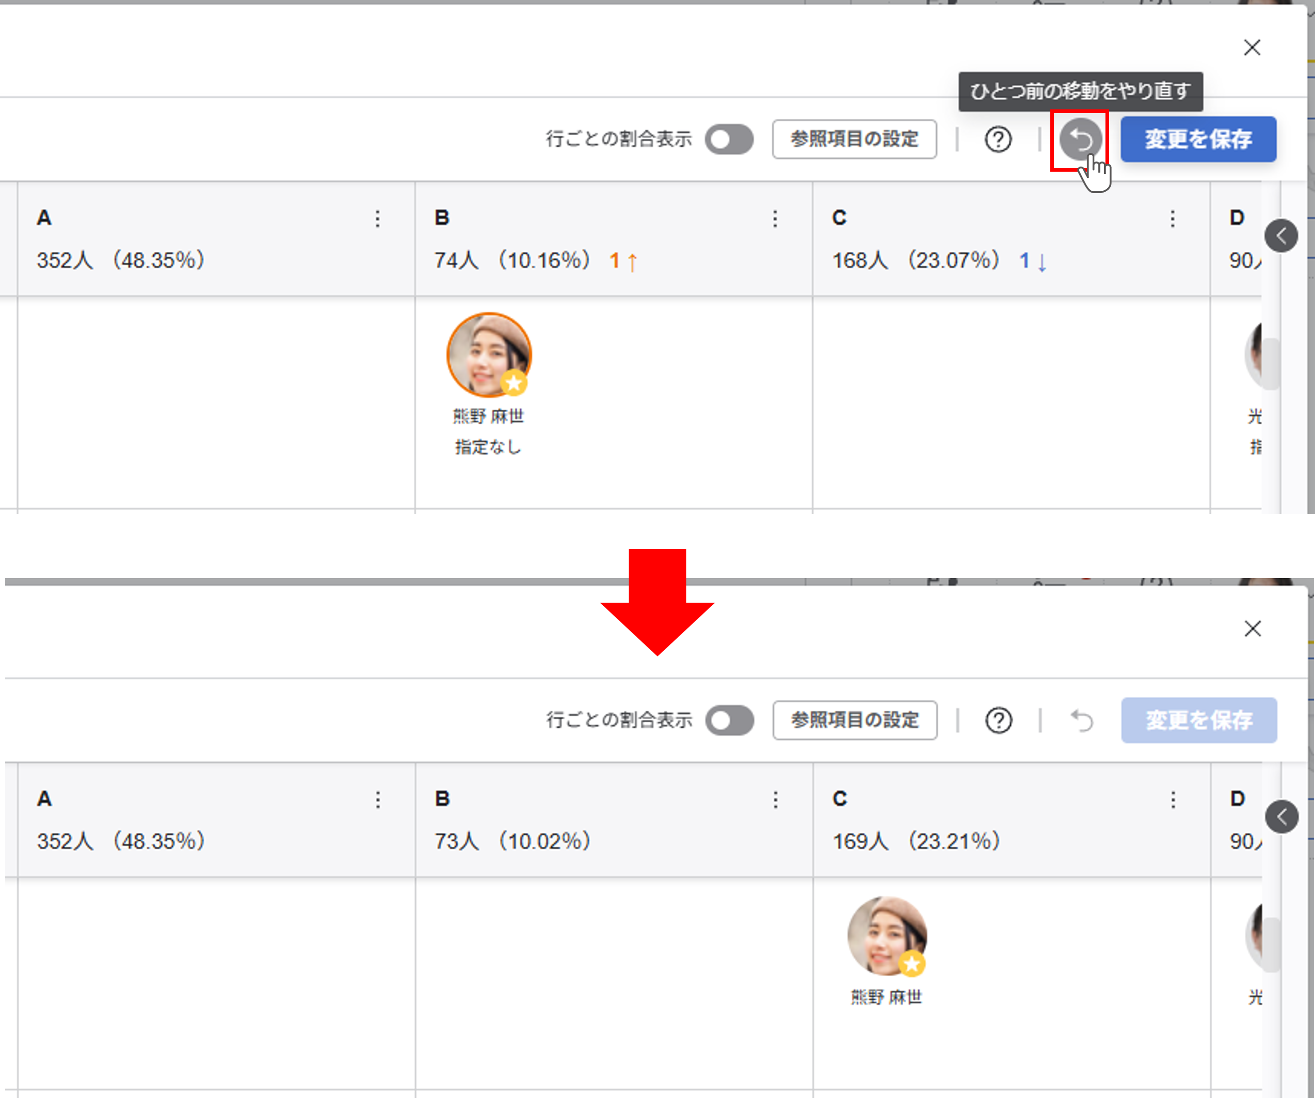Open the column B kebab menu in the top panel
This screenshot has width=1315, height=1098.
coord(774,218)
